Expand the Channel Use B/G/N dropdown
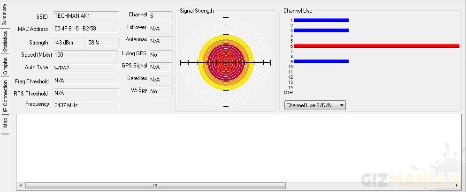Image resolution: width=466 pixels, height=192 pixels. 315,105
